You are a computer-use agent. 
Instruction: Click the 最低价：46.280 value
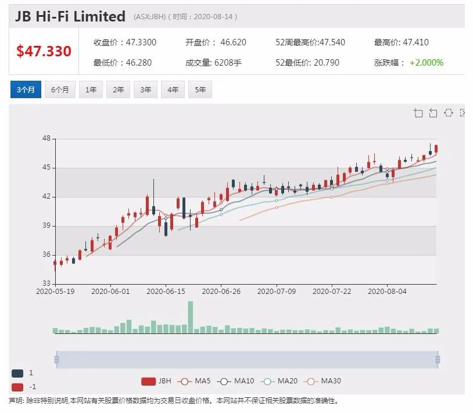click(123, 63)
